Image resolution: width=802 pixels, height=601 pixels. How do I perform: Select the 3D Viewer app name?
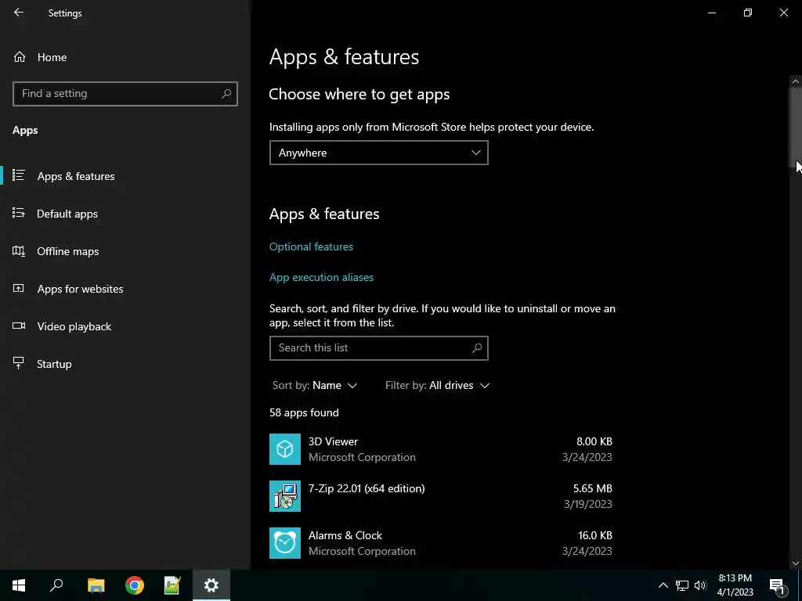tap(333, 441)
